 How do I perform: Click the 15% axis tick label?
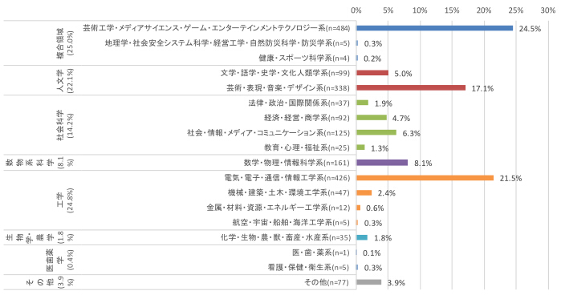click(x=452, y=10)
